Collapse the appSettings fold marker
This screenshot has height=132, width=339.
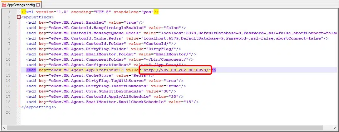point(19,17)
